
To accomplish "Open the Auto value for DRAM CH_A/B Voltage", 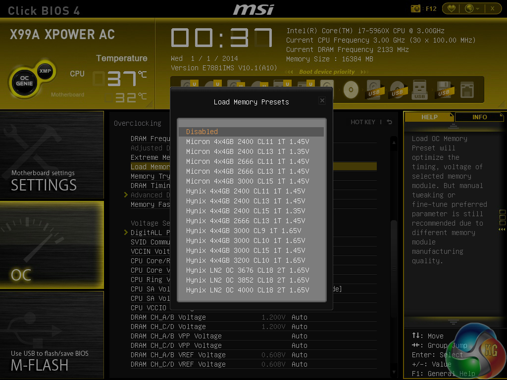I will (300, 317).
